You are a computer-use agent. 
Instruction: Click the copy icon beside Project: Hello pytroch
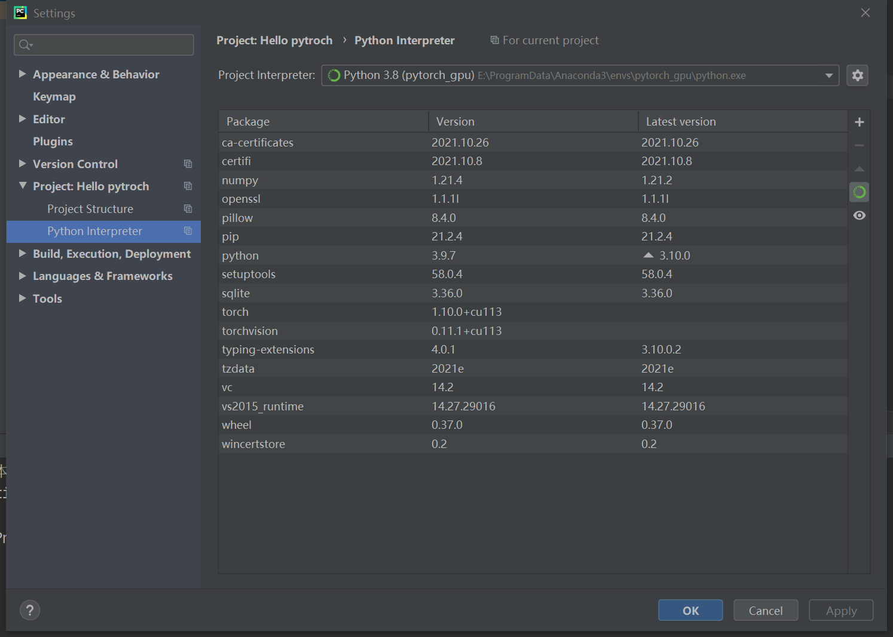[x=188, y=186]
